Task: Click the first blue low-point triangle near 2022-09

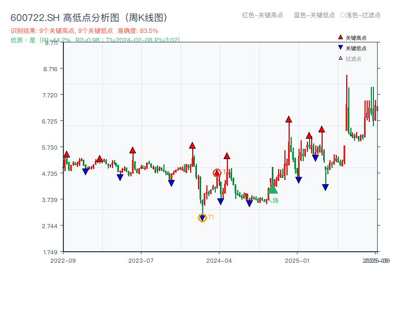Action: [x=85, y=171]
